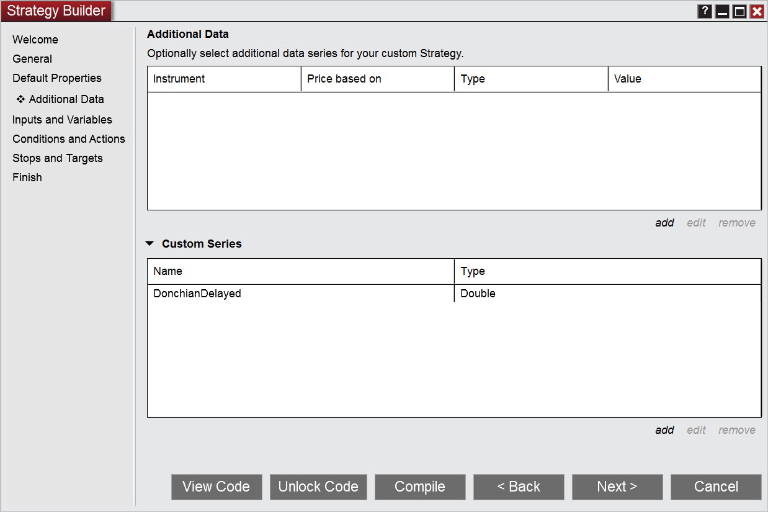This screenshot has height=512, width=768.
Task: Close the Strategy Builder window
Action: click(x=757, y=11)
